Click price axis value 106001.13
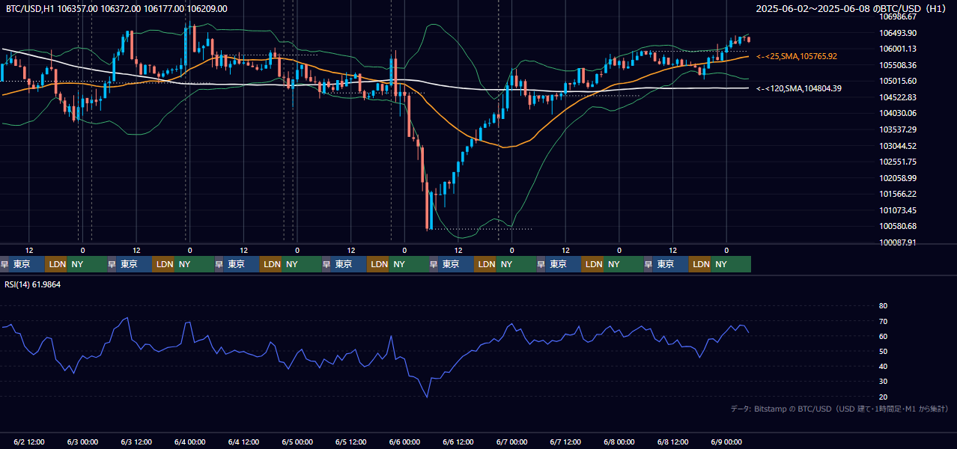 [898, 49]
